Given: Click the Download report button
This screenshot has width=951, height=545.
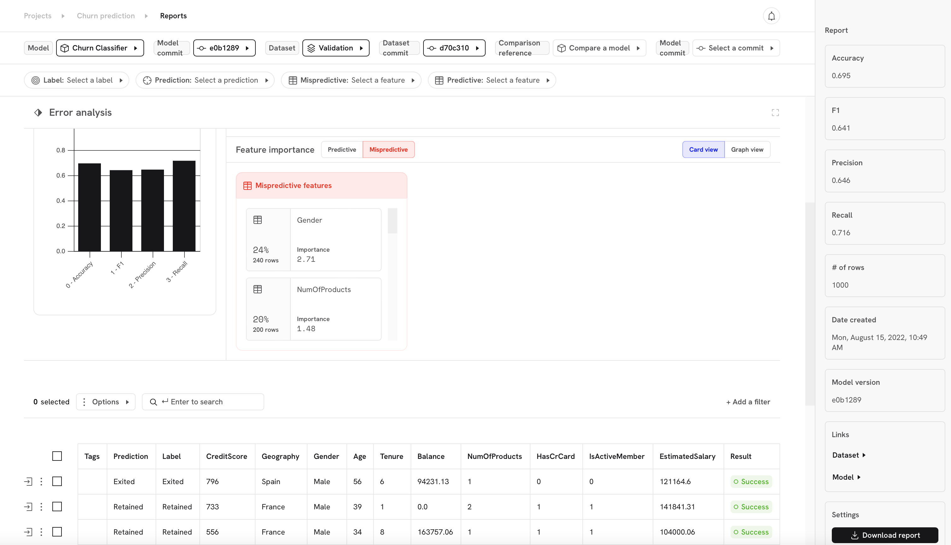Looking at the screenshot, I should click(884, 535).
